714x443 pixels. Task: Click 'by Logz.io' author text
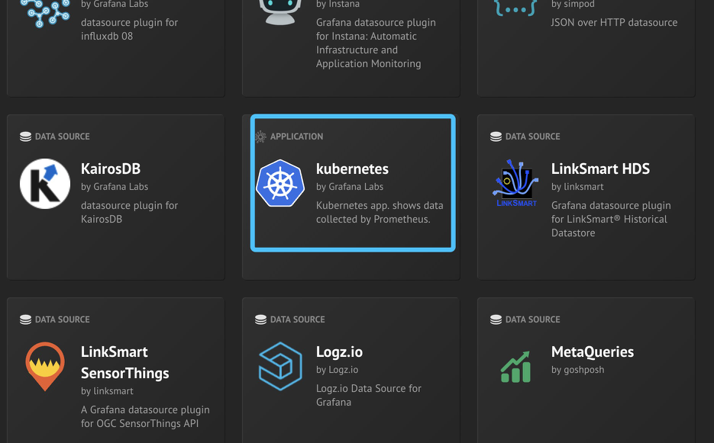[x=337, y=370]
